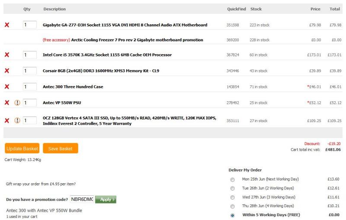Click warning icon beside Antec VP 550W PSU
The width and height of the screenshot is (346, 220).
(x=17, y=103)
